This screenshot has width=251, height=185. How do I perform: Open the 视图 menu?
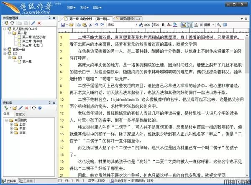pyautogui.click(x=71, y=8)
